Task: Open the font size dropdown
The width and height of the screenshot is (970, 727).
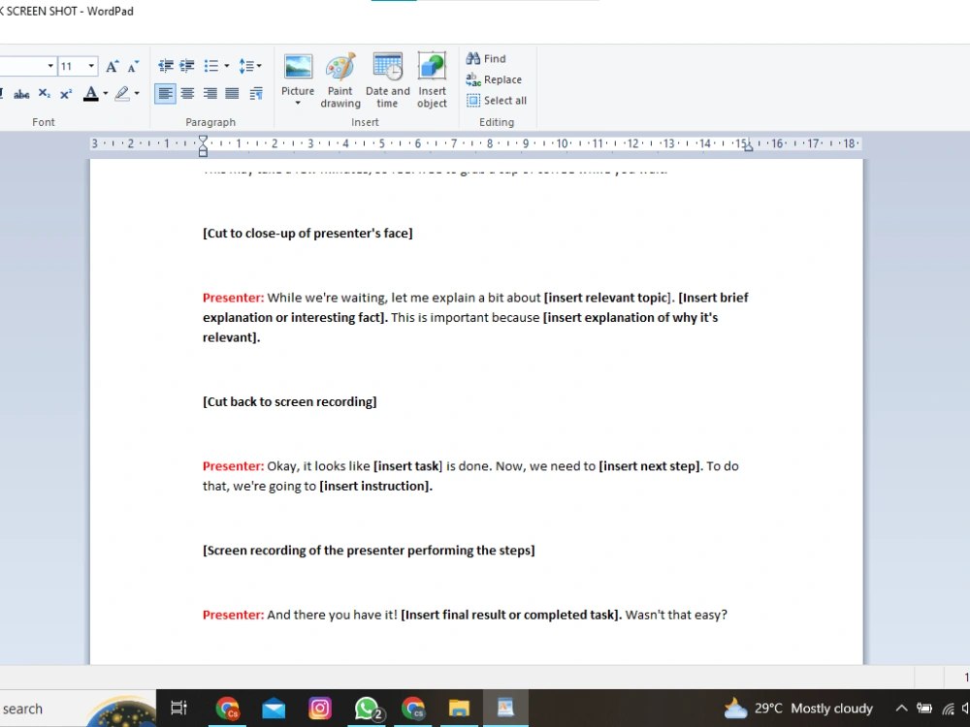Action: point(91,66)
